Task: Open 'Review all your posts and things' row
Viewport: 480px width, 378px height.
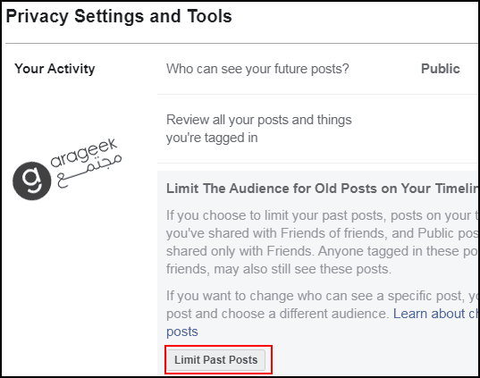Action: click(318, 129)
